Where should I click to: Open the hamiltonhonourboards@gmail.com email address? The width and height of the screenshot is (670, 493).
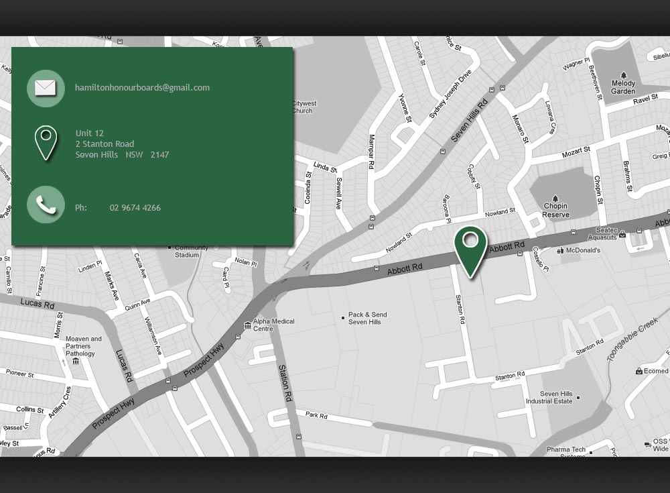pyautogui.click(x=142, y=88)
